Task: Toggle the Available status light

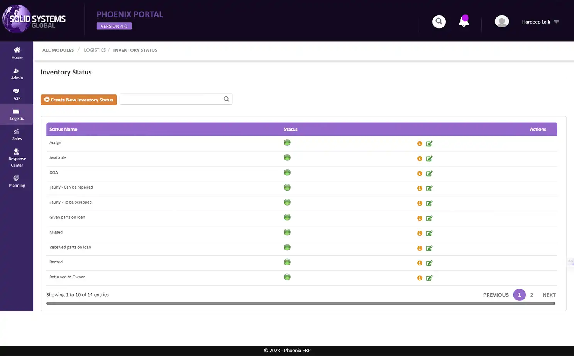Action: (x=287, y=157)
